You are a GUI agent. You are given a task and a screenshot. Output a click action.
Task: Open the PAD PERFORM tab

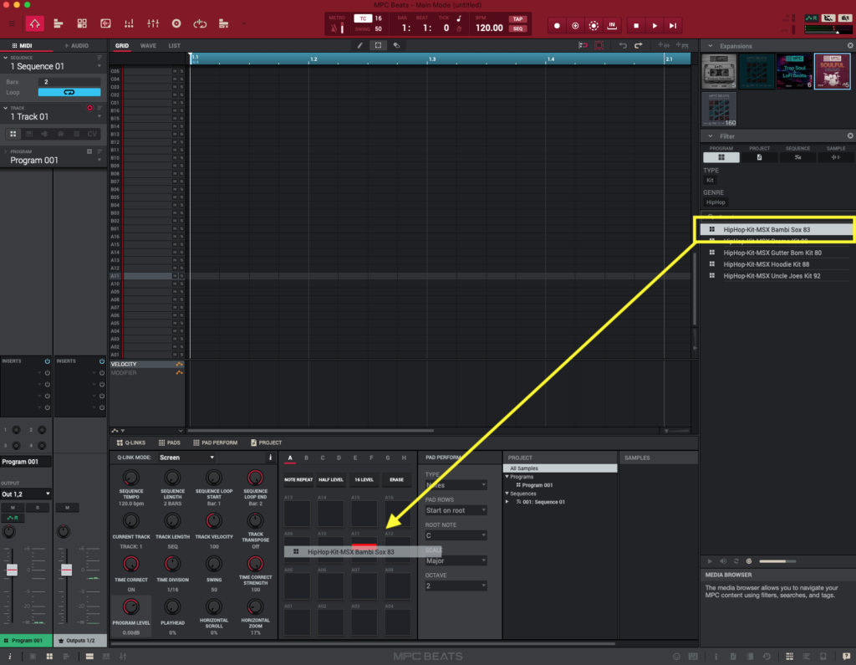click(215, 442)
